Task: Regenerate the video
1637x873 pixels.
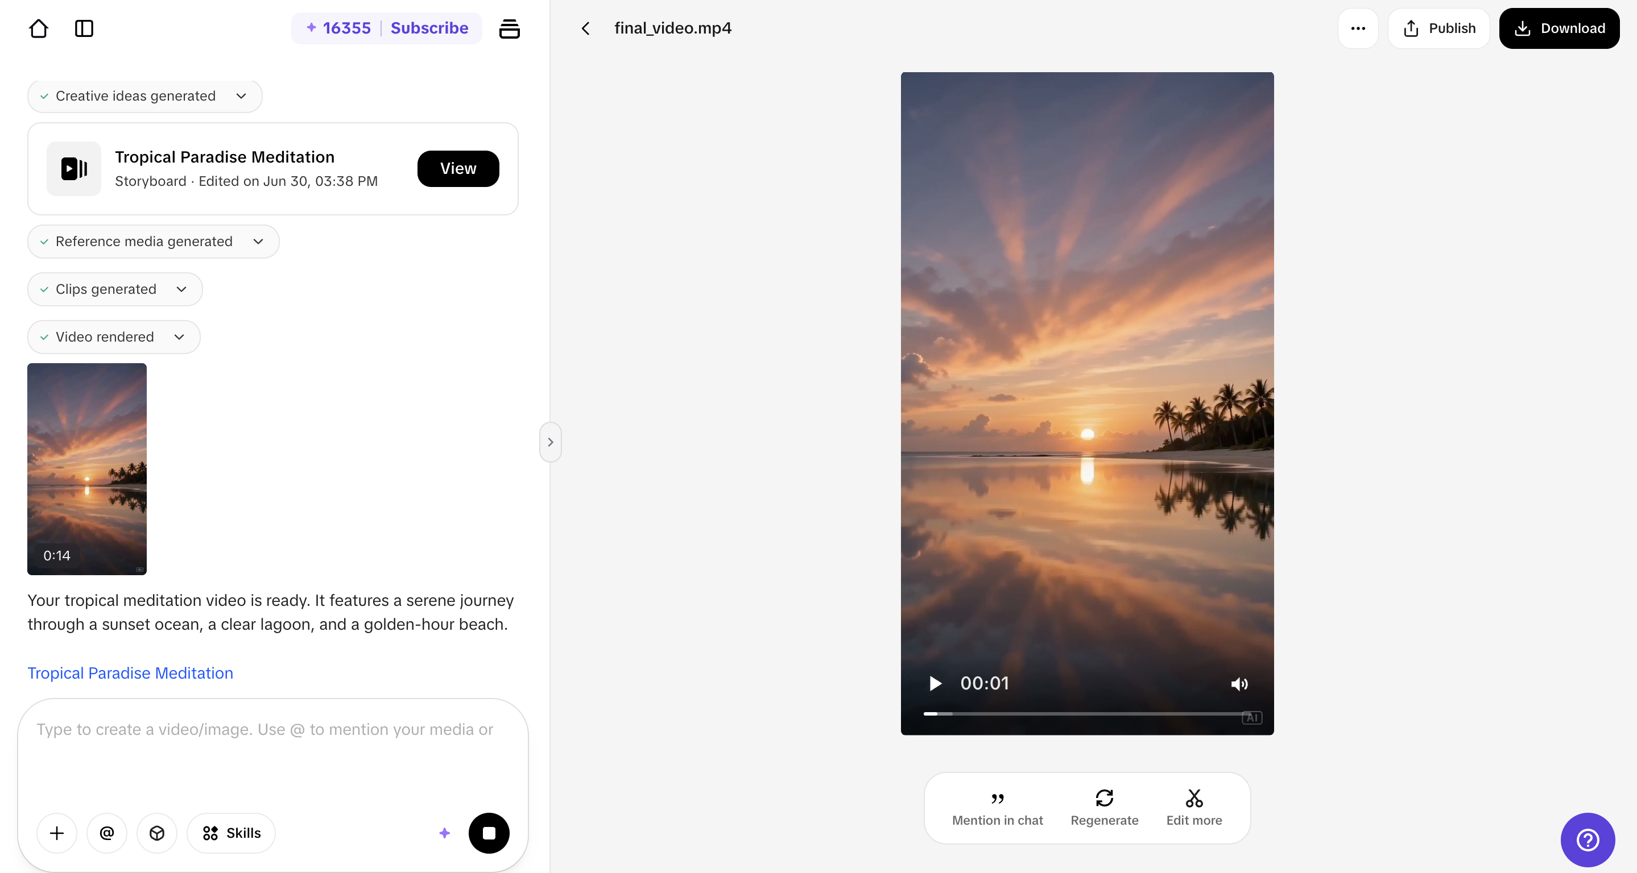Action: tap(1104, 808)
